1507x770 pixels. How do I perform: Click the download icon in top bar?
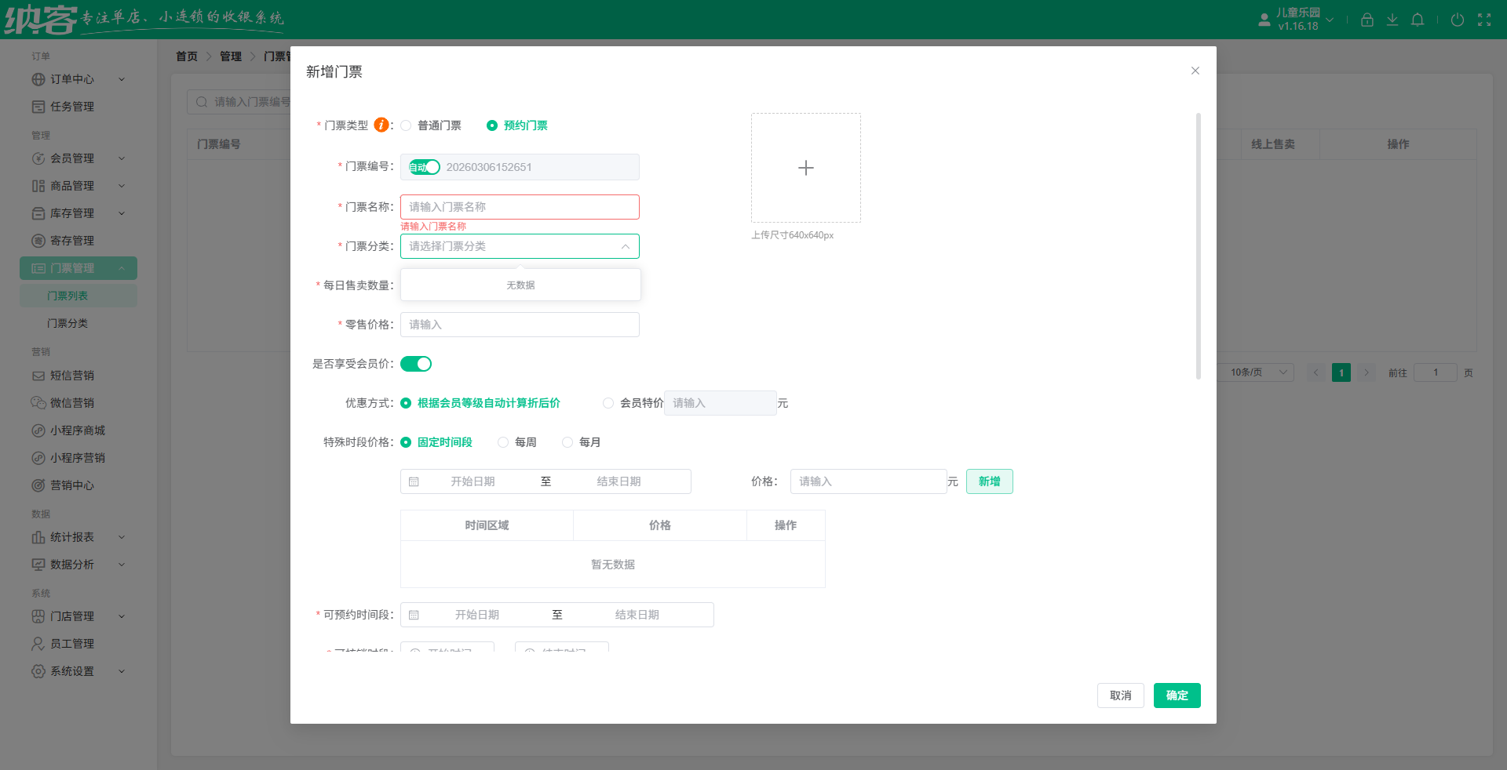click(x=1392, y=20)
